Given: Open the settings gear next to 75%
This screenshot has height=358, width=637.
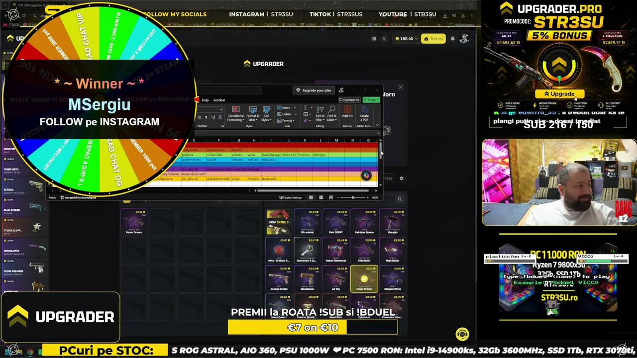Looking at the screenshot, I should tap(402, 179).
